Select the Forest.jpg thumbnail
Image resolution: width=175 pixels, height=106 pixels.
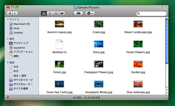59,64
